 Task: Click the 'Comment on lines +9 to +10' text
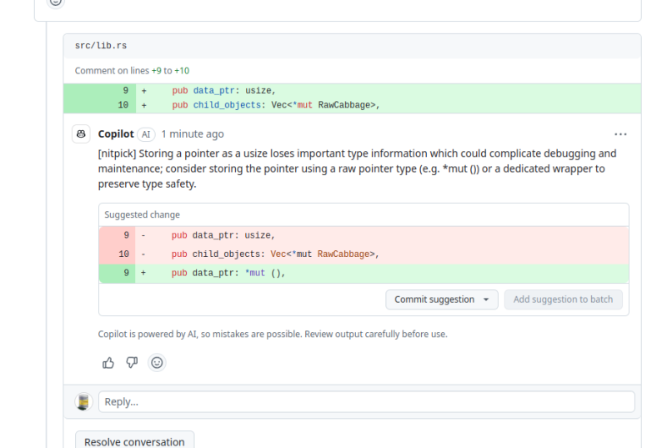click(x=132, y=71)
